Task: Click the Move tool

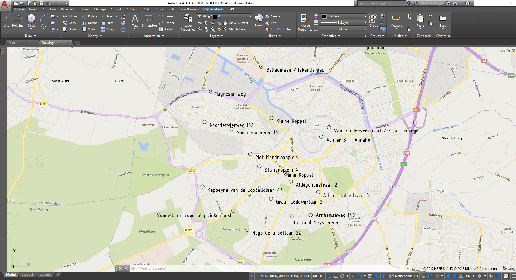Action: tap(70, 16)
